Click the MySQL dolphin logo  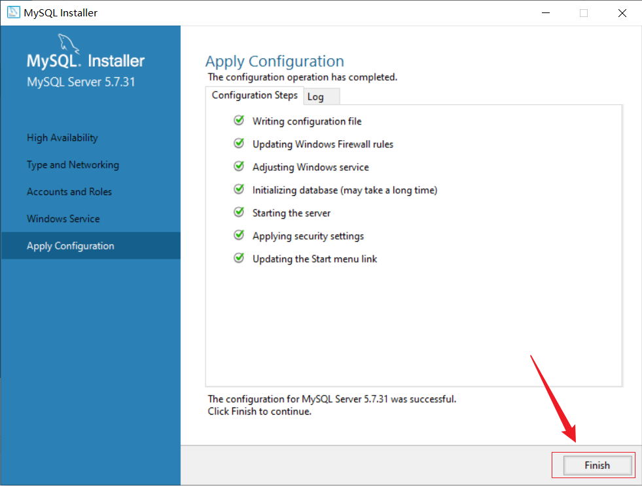click(68, 43)
